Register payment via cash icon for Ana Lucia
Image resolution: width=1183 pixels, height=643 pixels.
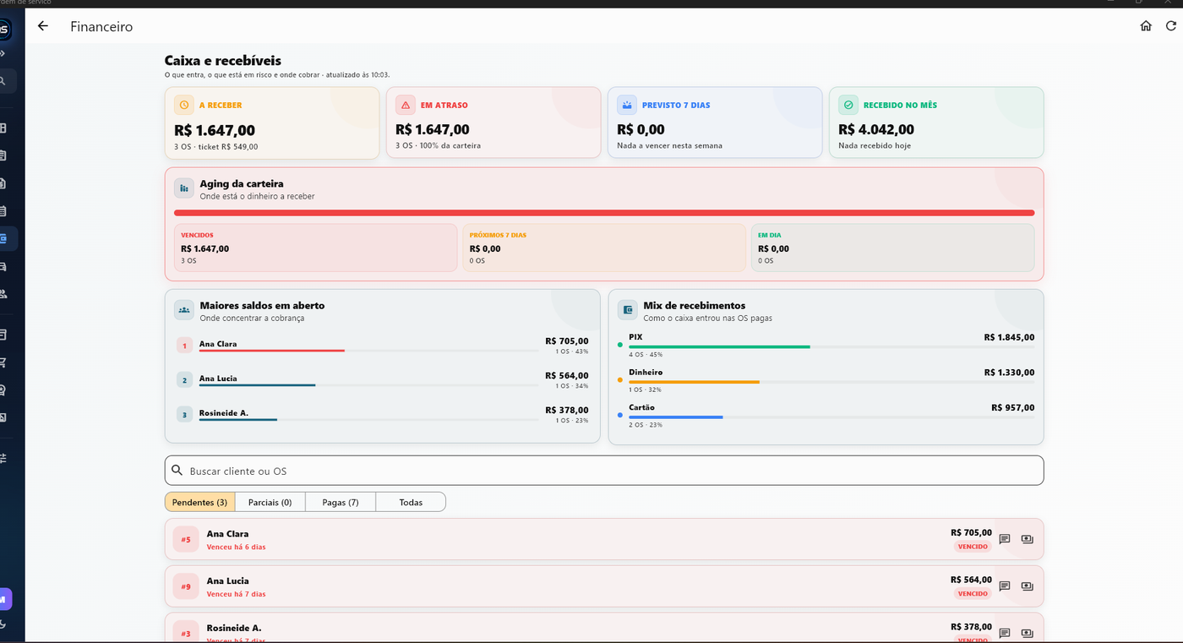click(x=1028, y=586)
